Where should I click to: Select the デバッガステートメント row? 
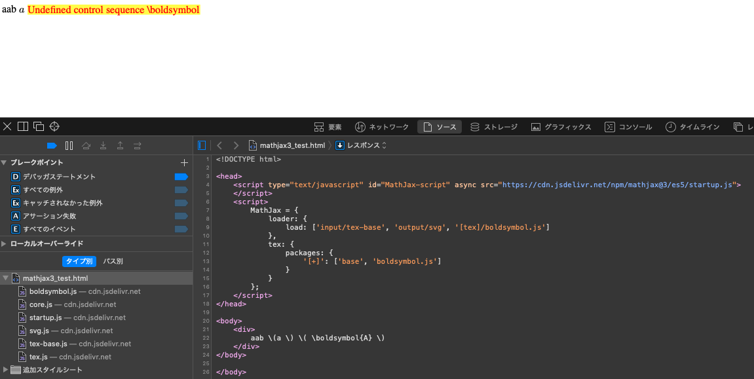[96, 177]
